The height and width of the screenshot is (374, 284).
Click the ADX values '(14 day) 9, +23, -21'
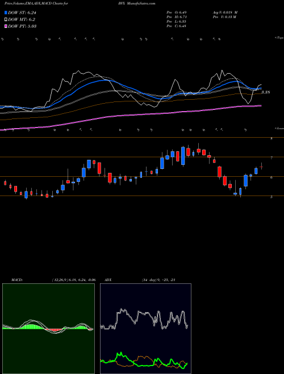[158, 280]
